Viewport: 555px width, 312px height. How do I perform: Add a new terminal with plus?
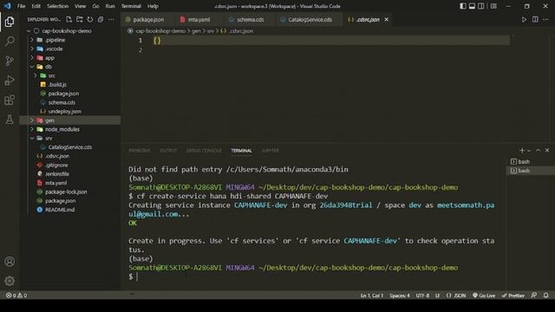coord(522,150)
